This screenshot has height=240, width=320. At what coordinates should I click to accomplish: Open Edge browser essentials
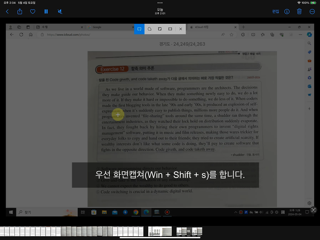[282, 35]
